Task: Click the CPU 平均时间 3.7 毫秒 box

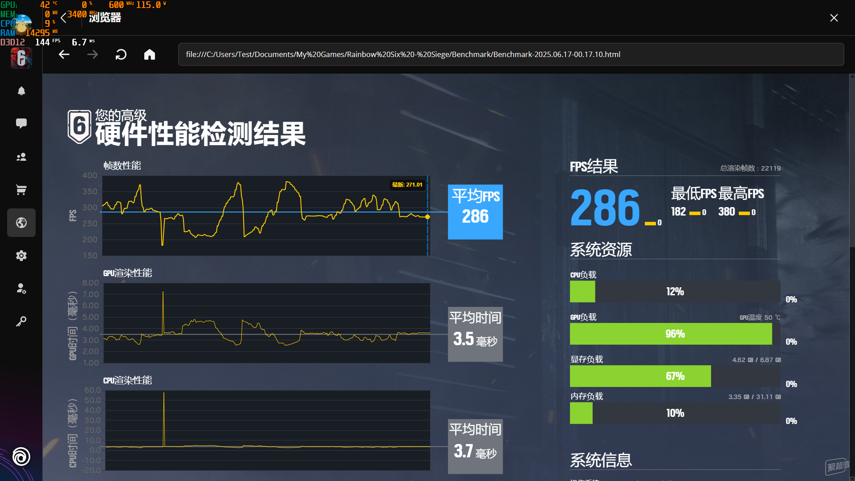Action: [475, 446]
